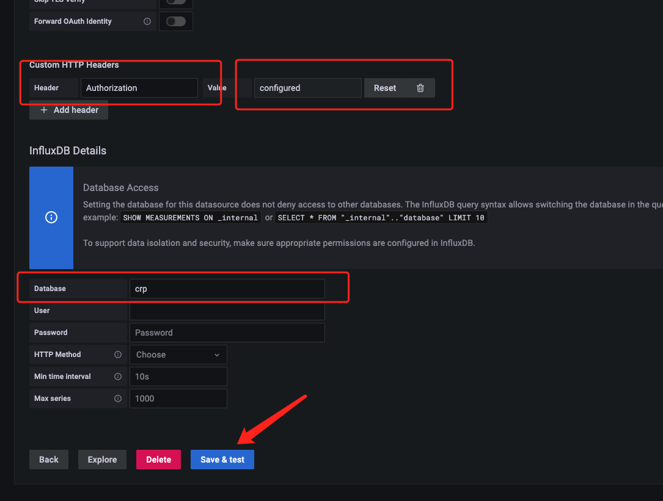Toggle the Forward OAuth Identity switch
The height and width of the screenshot is (501, 663).
tap(176, 21)
